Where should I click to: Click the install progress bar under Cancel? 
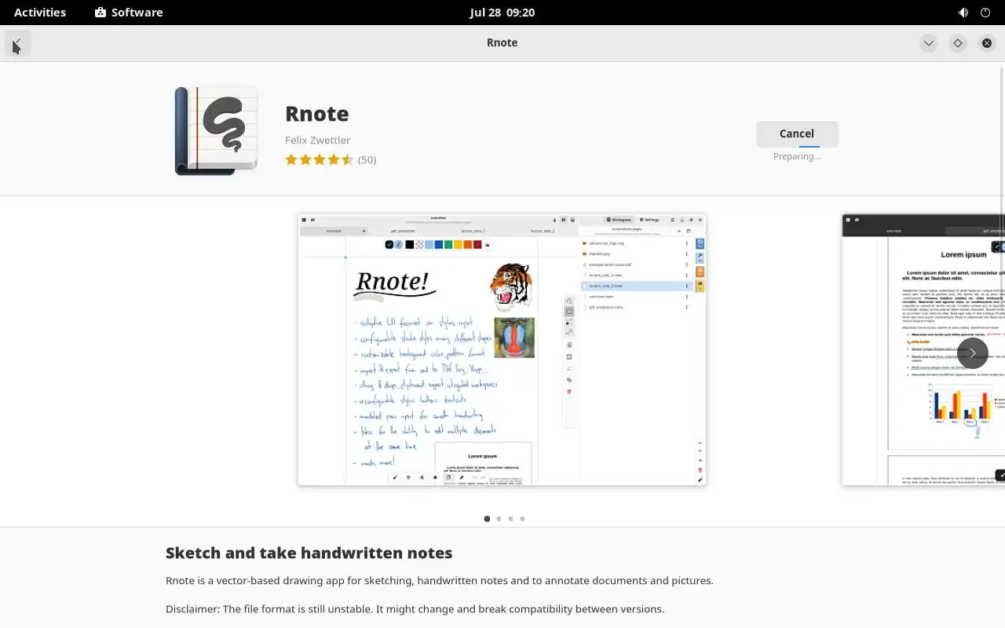coord(797,146)
